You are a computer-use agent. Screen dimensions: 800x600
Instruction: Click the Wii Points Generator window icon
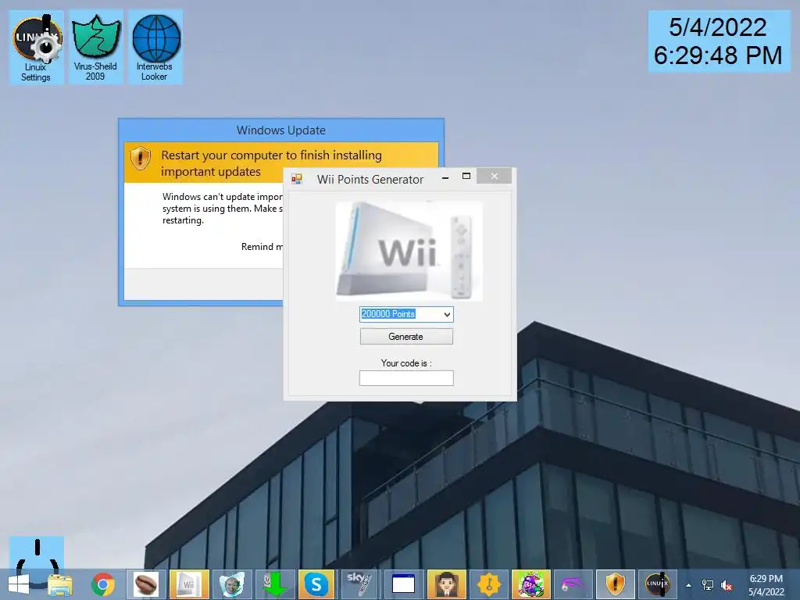pos(296,179)
